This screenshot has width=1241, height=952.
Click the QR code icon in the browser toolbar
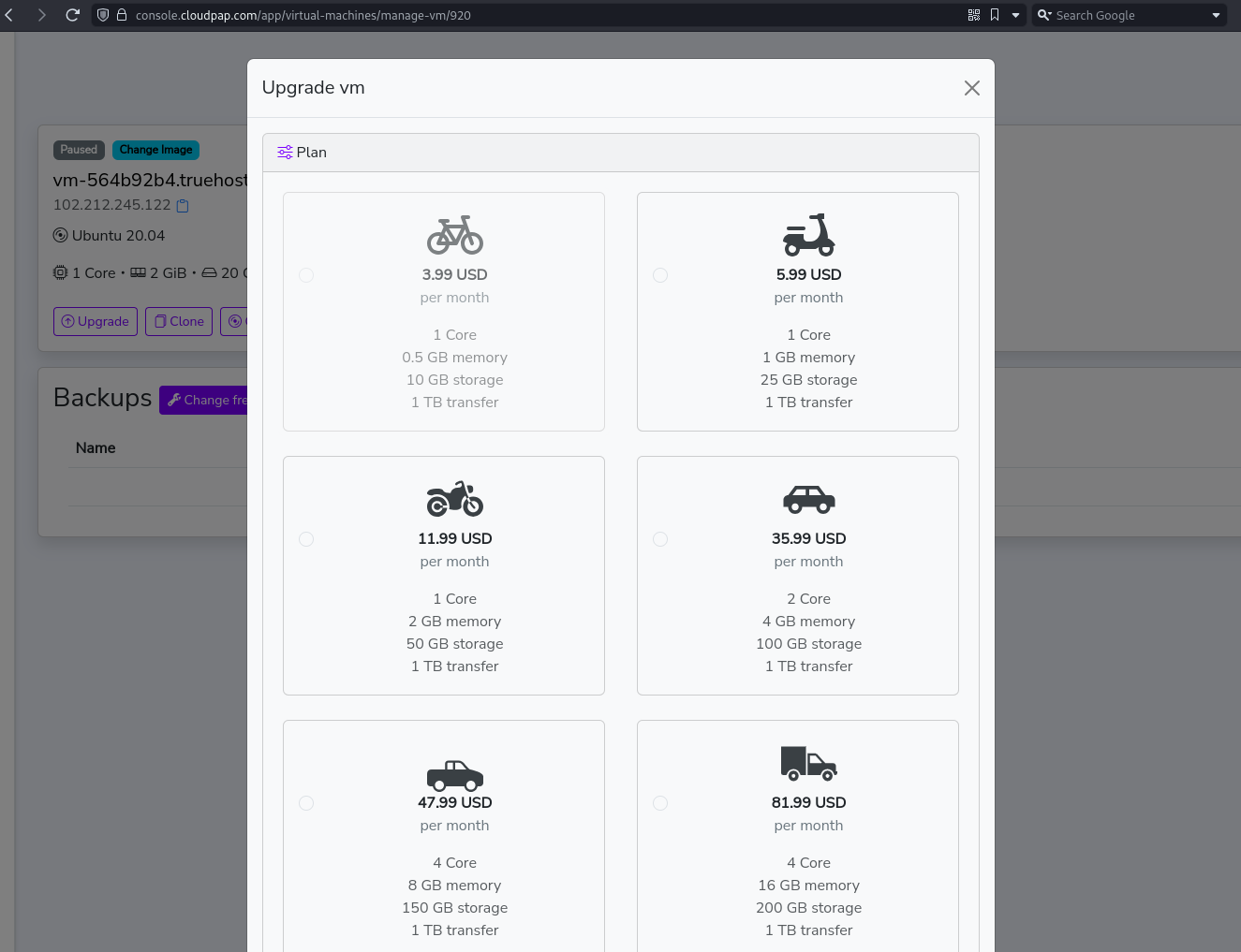coord(974,15)
